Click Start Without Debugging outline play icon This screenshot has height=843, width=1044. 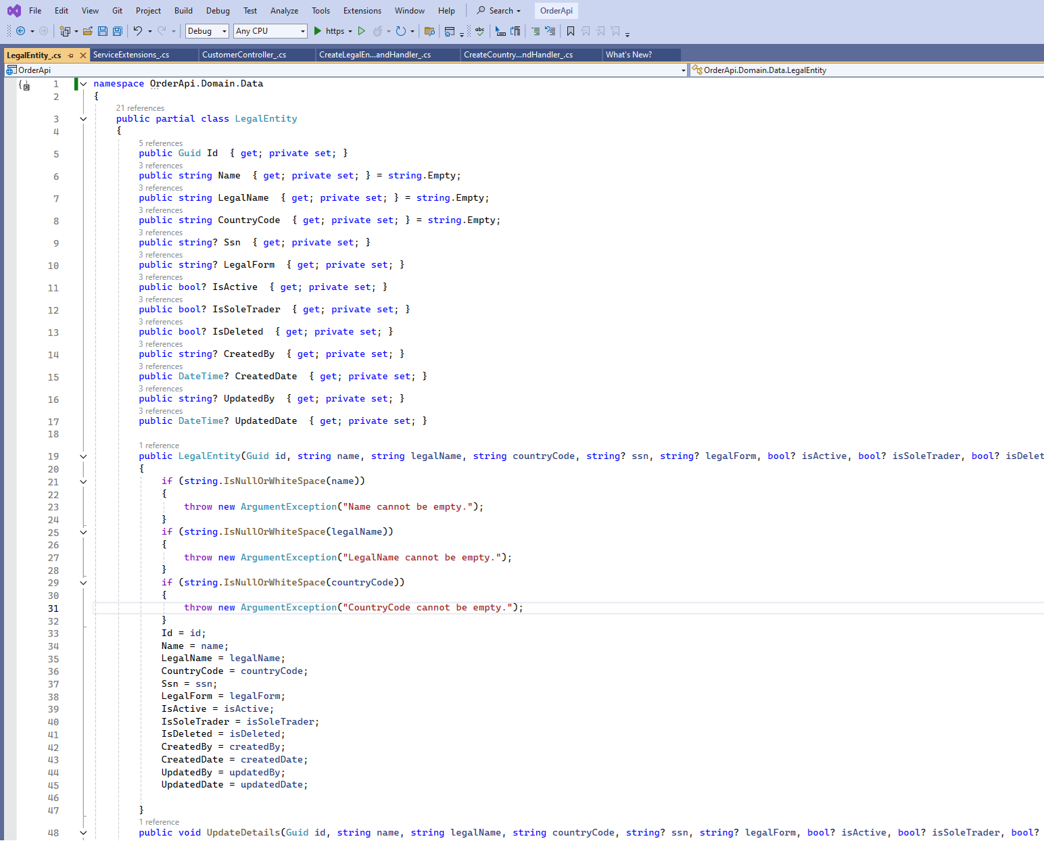pos(362,31)
